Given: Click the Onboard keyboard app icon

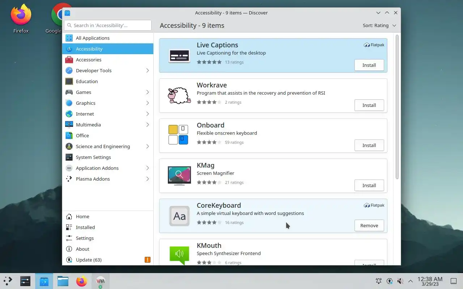Looking at the screenshot, I should pyautogui.click(x=178, y=135).
